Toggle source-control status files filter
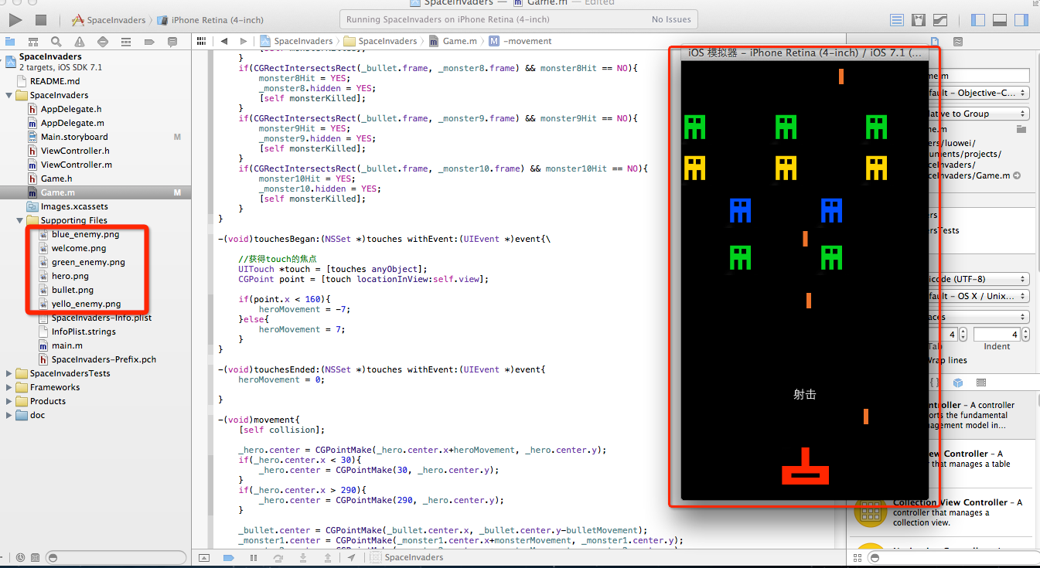1040x568 pixels. (36, 557)
